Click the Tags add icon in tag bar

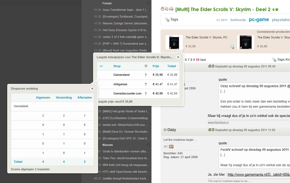167,19
